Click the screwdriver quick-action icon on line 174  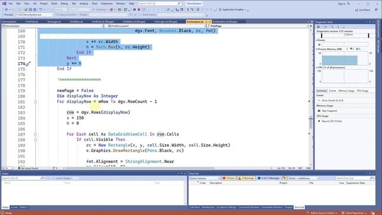[28, 64]
